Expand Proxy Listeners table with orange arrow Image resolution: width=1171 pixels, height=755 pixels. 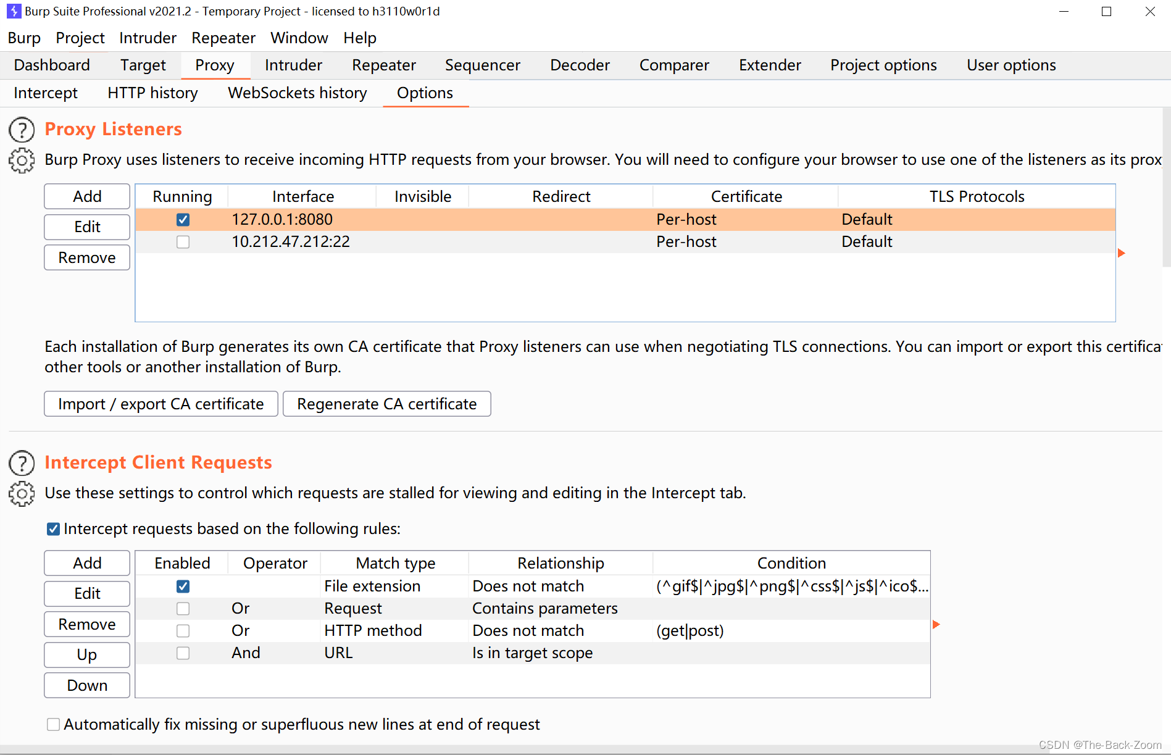coord(1122,253)
